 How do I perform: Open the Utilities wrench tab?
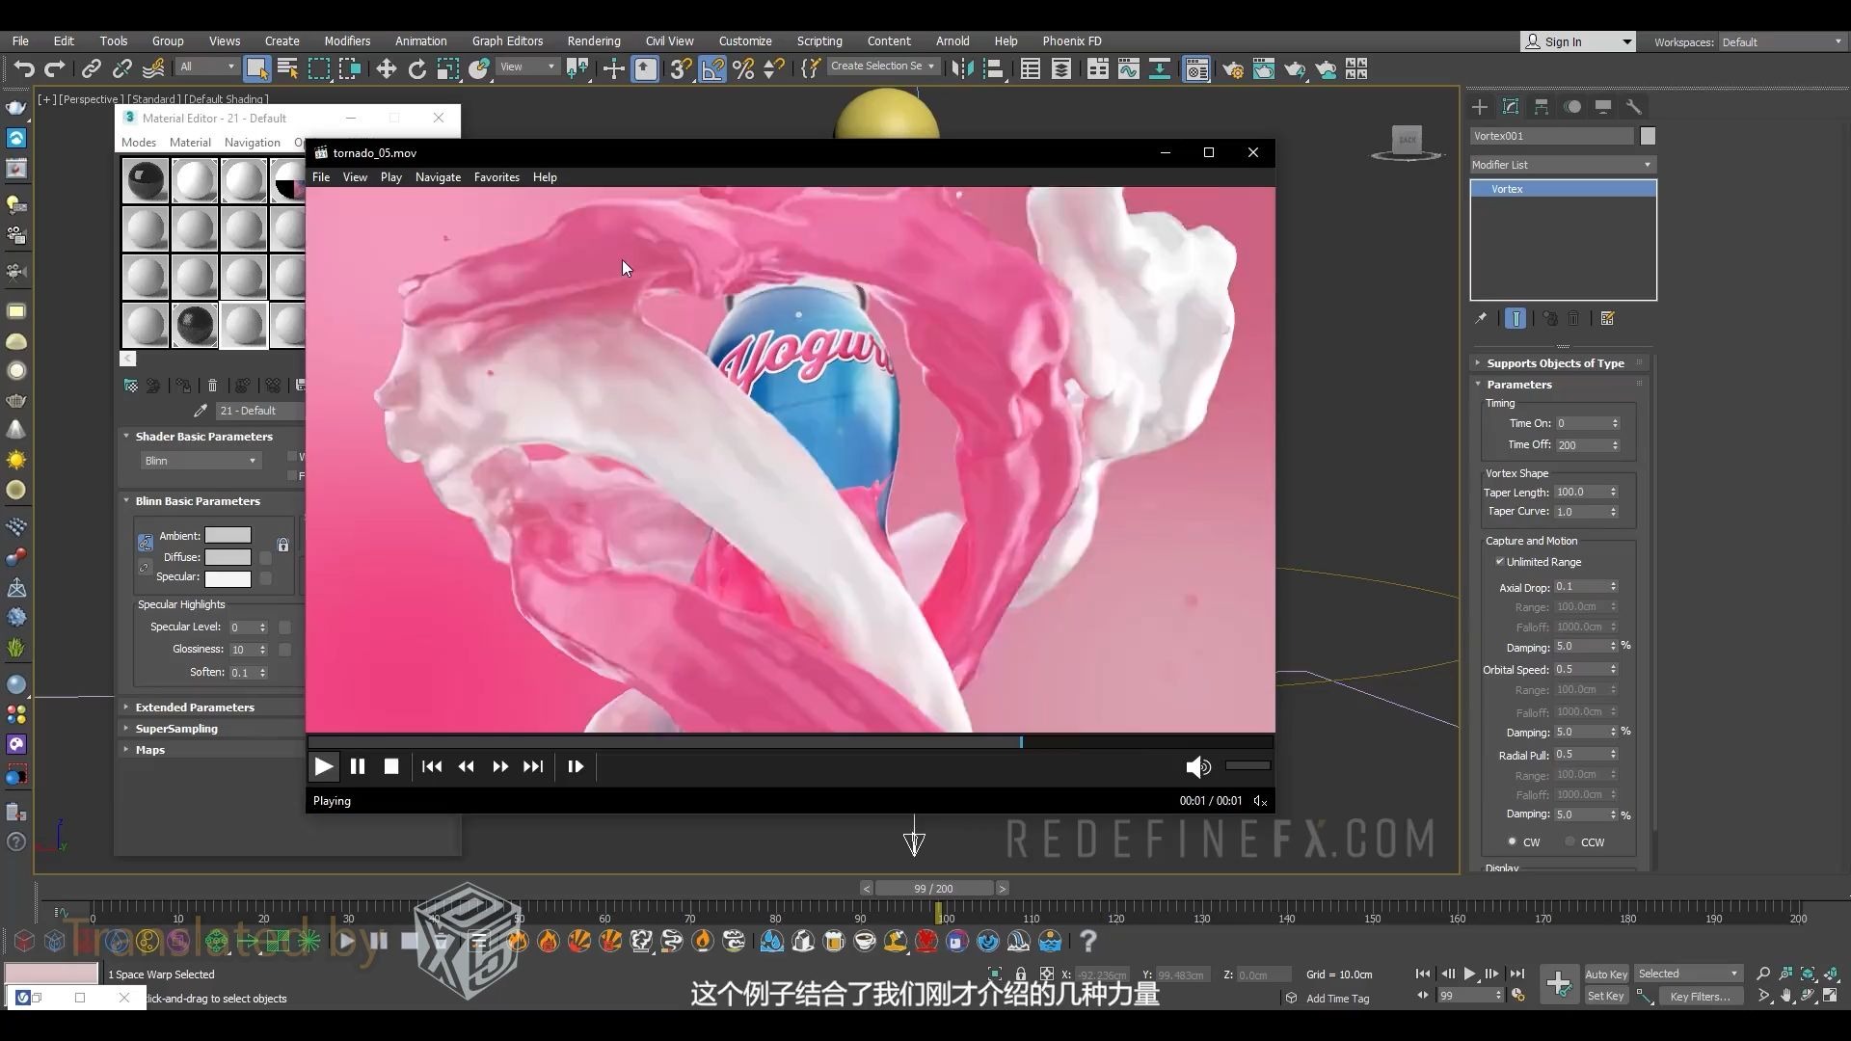pyautogui.click(x=1633, y=107)
